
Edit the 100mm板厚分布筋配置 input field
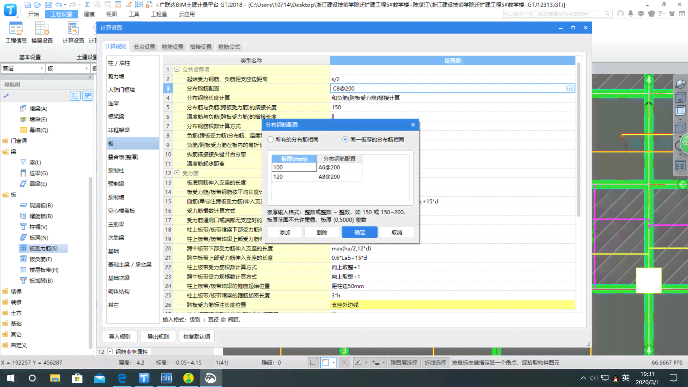pyautogui.click(x=339, y=167)
